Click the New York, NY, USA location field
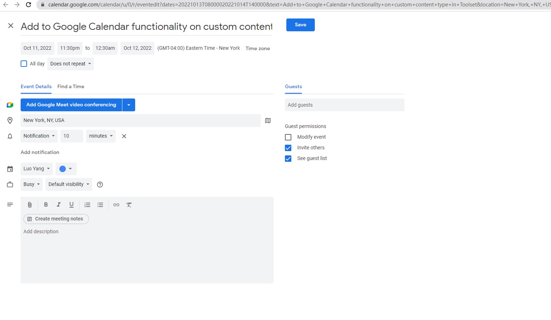 pyautogui.click(x=141, y=121)
